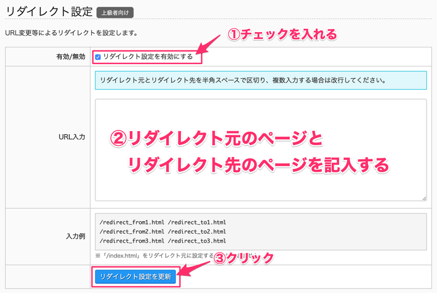Viewport: 437px width, 293px height.
Task: Click the resize handle of the URL textarea
Action: click(x=424, y=198)
